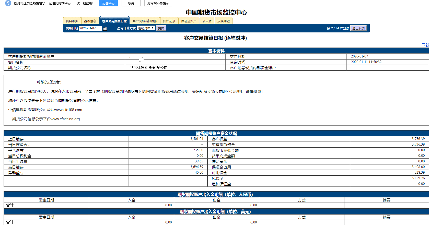
Task: Click the password key icon in the browser prompt
Action: [x=8, y=3]
